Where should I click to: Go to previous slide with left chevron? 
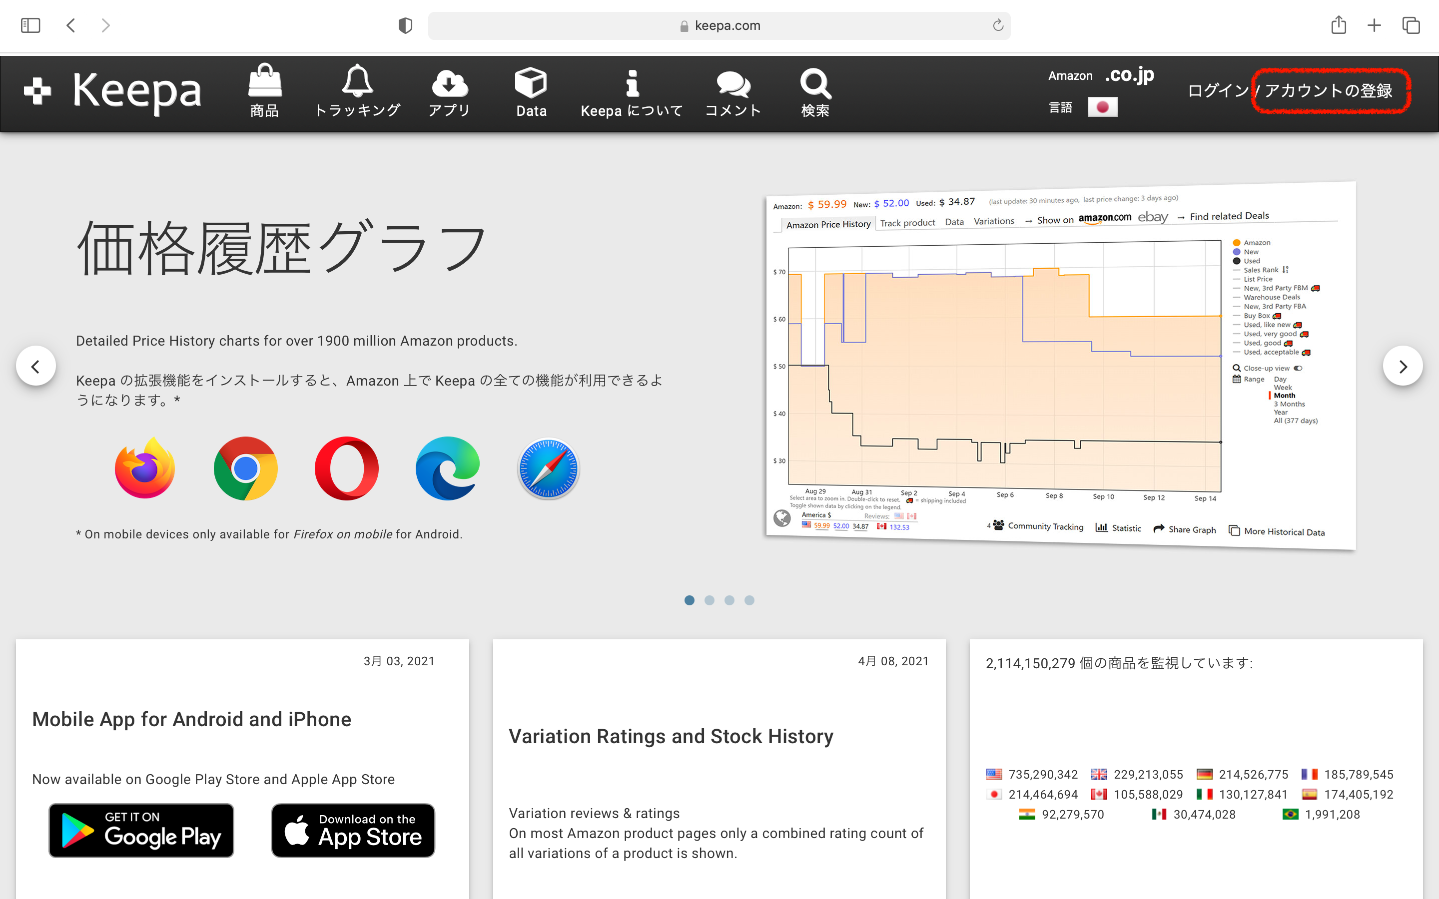click(35, 366)
